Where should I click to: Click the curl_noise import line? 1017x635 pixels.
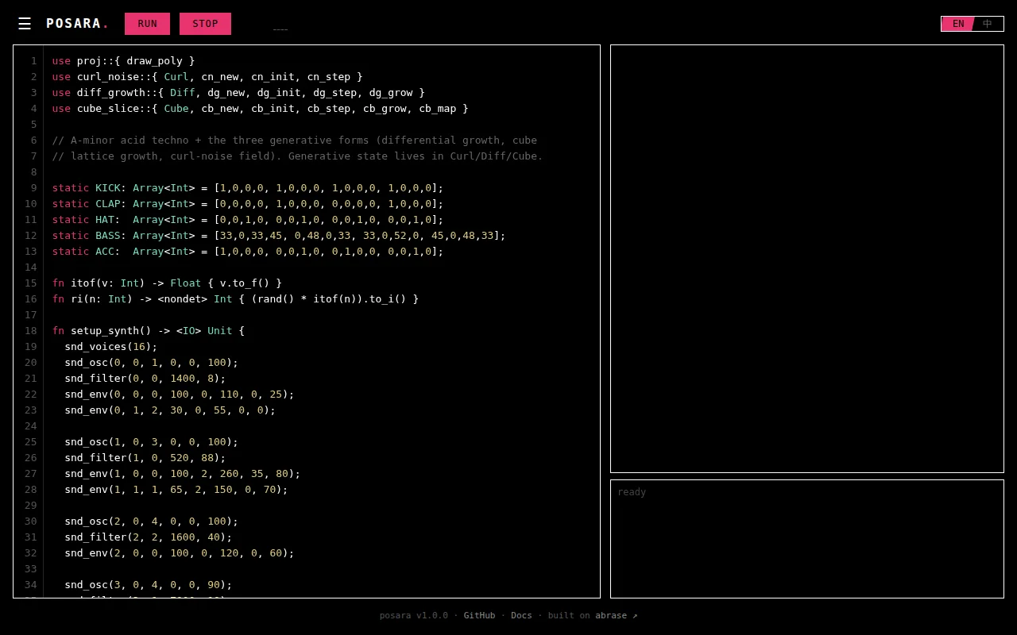point(207,77)
